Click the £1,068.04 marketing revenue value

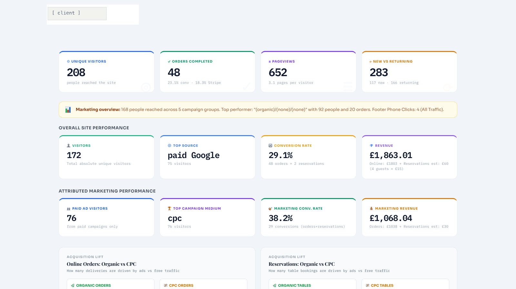[391, 218]
